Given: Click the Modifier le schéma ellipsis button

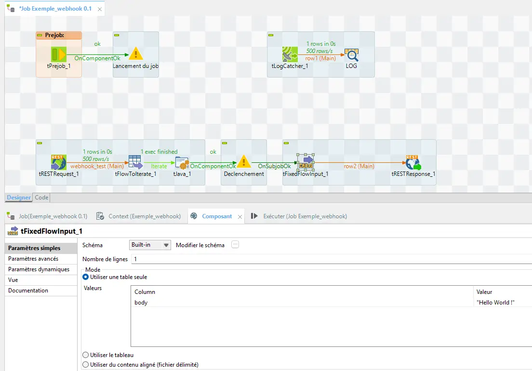Looking at the screenshot, I should pyautogui.click(x=235, y=244).
